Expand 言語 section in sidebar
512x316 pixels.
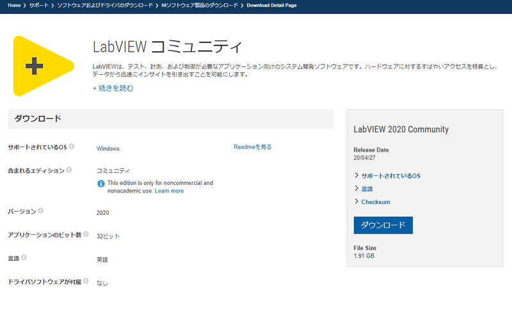point(364,189)
